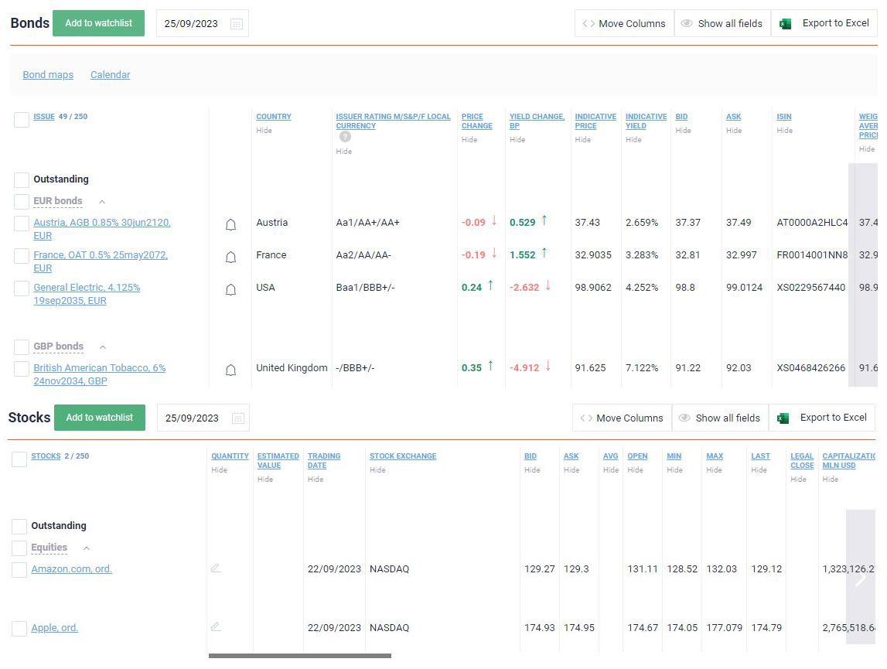Select the Outstanding checkbox in Bonds section
This screenshot has height=669, width=887.
tap(21, 179)
